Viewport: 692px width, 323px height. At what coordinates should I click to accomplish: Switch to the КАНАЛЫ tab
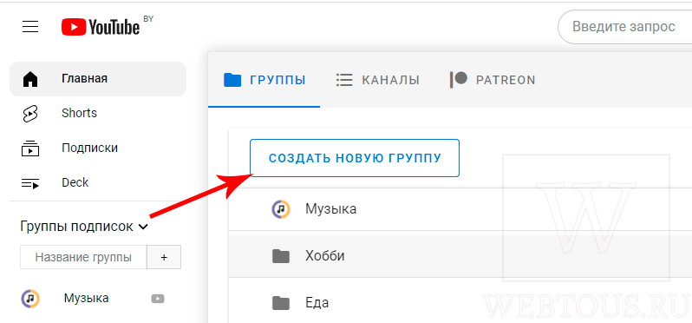pyautogui.click(x=377, y=80)
